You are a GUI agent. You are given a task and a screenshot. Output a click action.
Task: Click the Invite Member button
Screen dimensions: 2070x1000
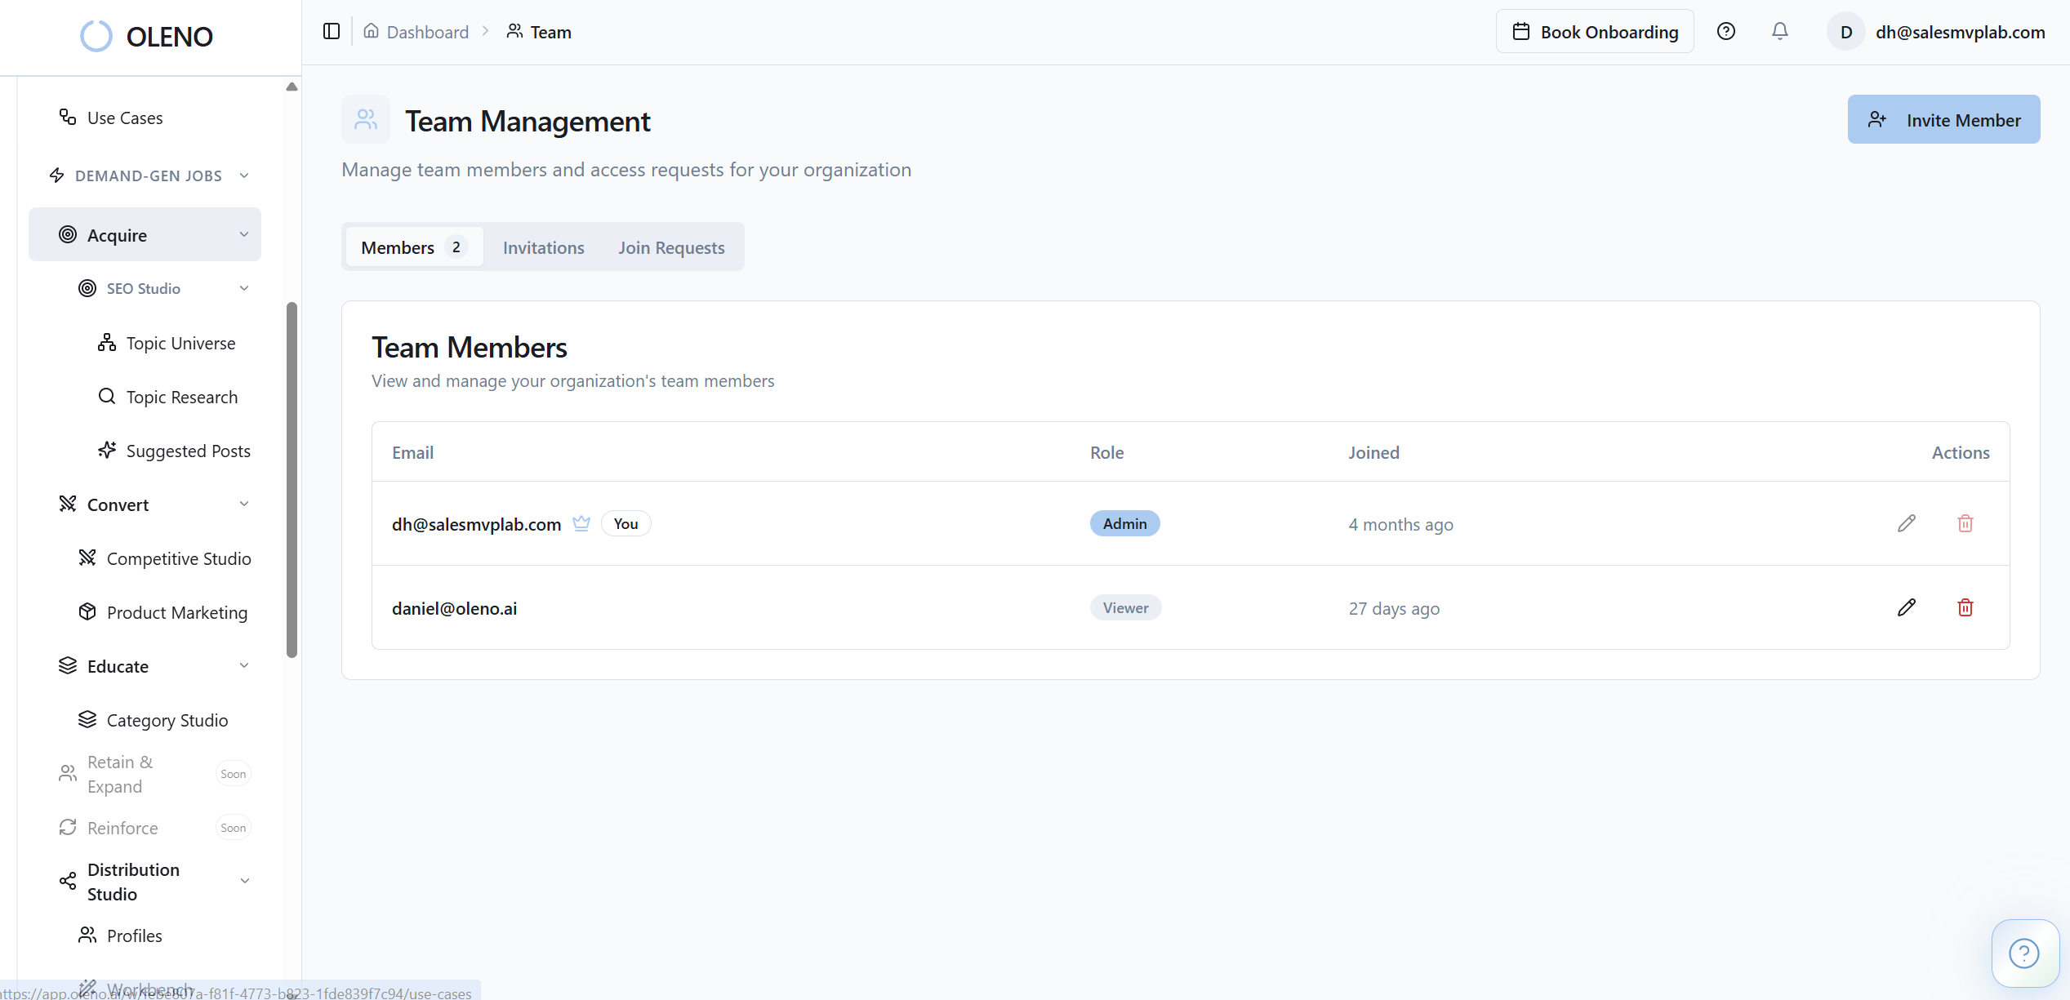[x=1943, y=119]
